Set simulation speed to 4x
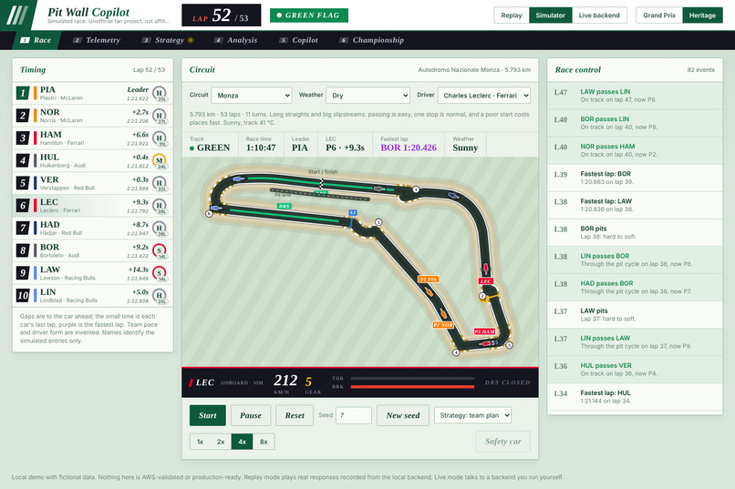This screenshot has height=489, width=735. (x=242, y=442)
